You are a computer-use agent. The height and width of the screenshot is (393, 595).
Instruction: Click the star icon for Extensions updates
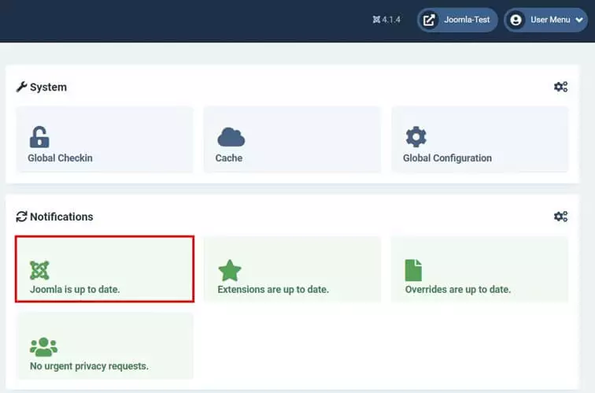[x=229, y=270]
